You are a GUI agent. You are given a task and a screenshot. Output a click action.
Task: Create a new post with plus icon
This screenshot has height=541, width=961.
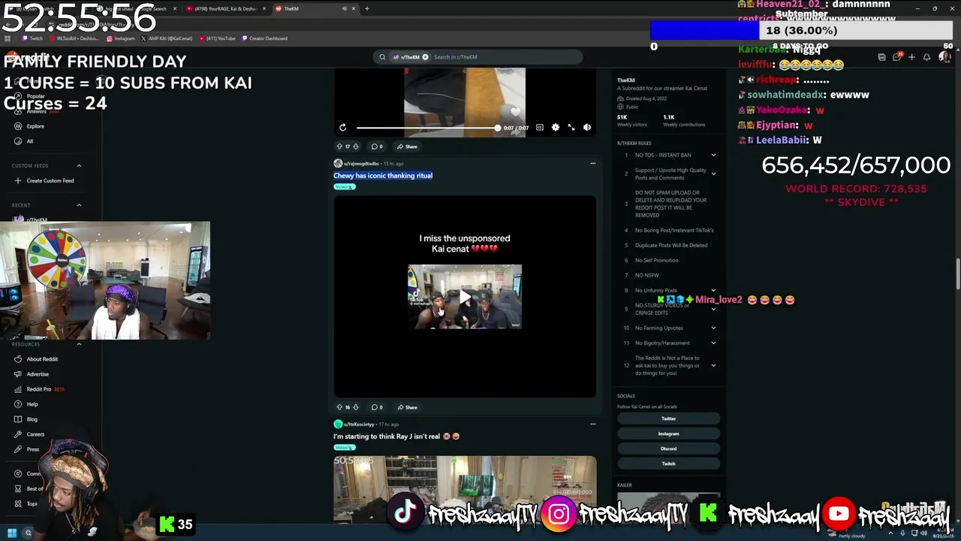(x=911, y=57)
